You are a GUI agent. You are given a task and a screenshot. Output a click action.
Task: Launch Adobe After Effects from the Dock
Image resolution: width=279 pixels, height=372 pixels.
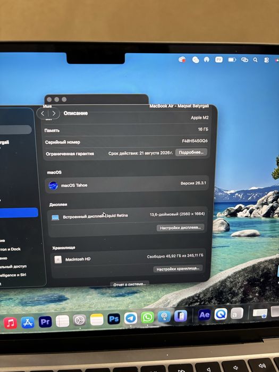click(204, 315)
